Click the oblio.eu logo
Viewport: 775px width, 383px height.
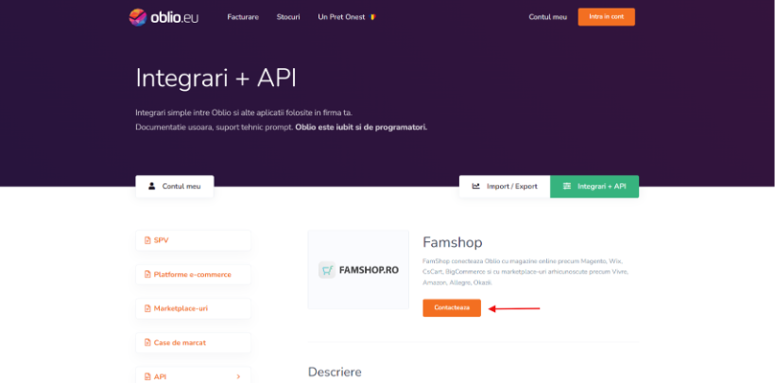164,17
